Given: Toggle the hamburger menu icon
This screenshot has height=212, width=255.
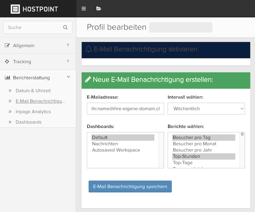Looking at the screenshot, I should [x=84, y=9].
